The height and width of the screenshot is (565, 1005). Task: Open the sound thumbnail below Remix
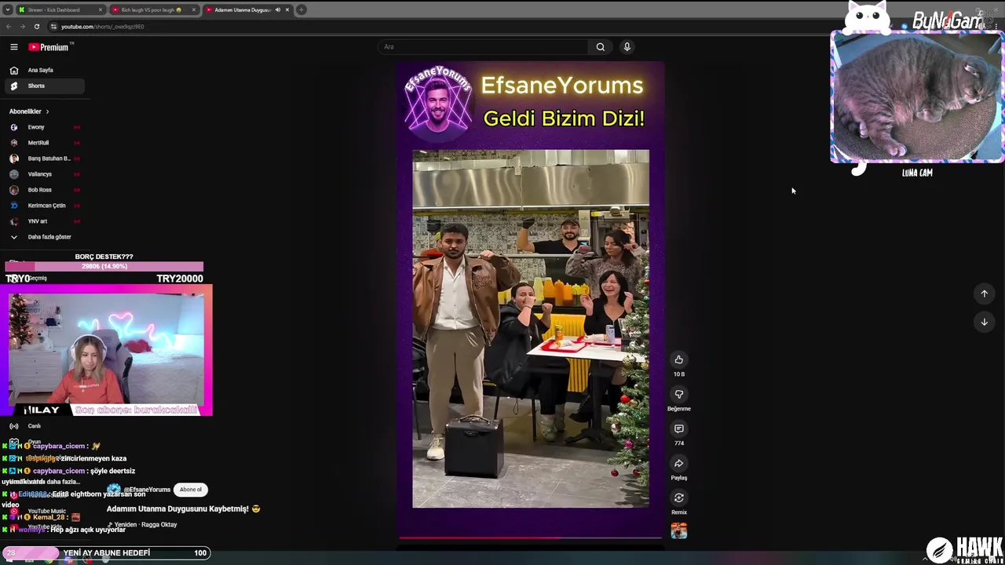coord(679,531)
